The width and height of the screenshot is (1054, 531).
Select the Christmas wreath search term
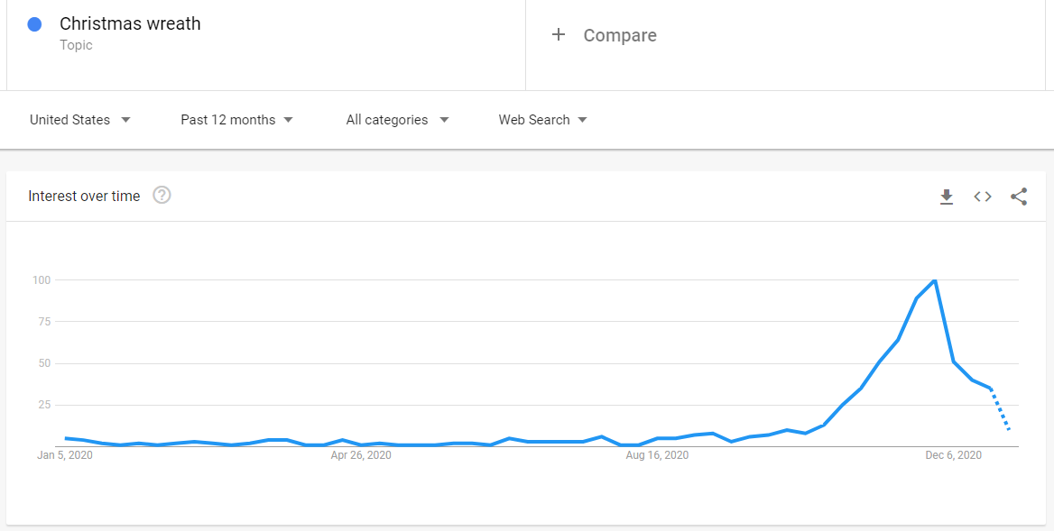[131, 23]
